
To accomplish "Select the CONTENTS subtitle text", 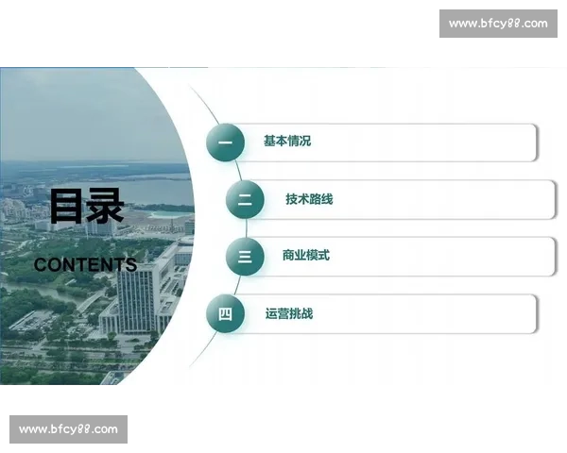I will pyautogui.click(x=84, y=264).
